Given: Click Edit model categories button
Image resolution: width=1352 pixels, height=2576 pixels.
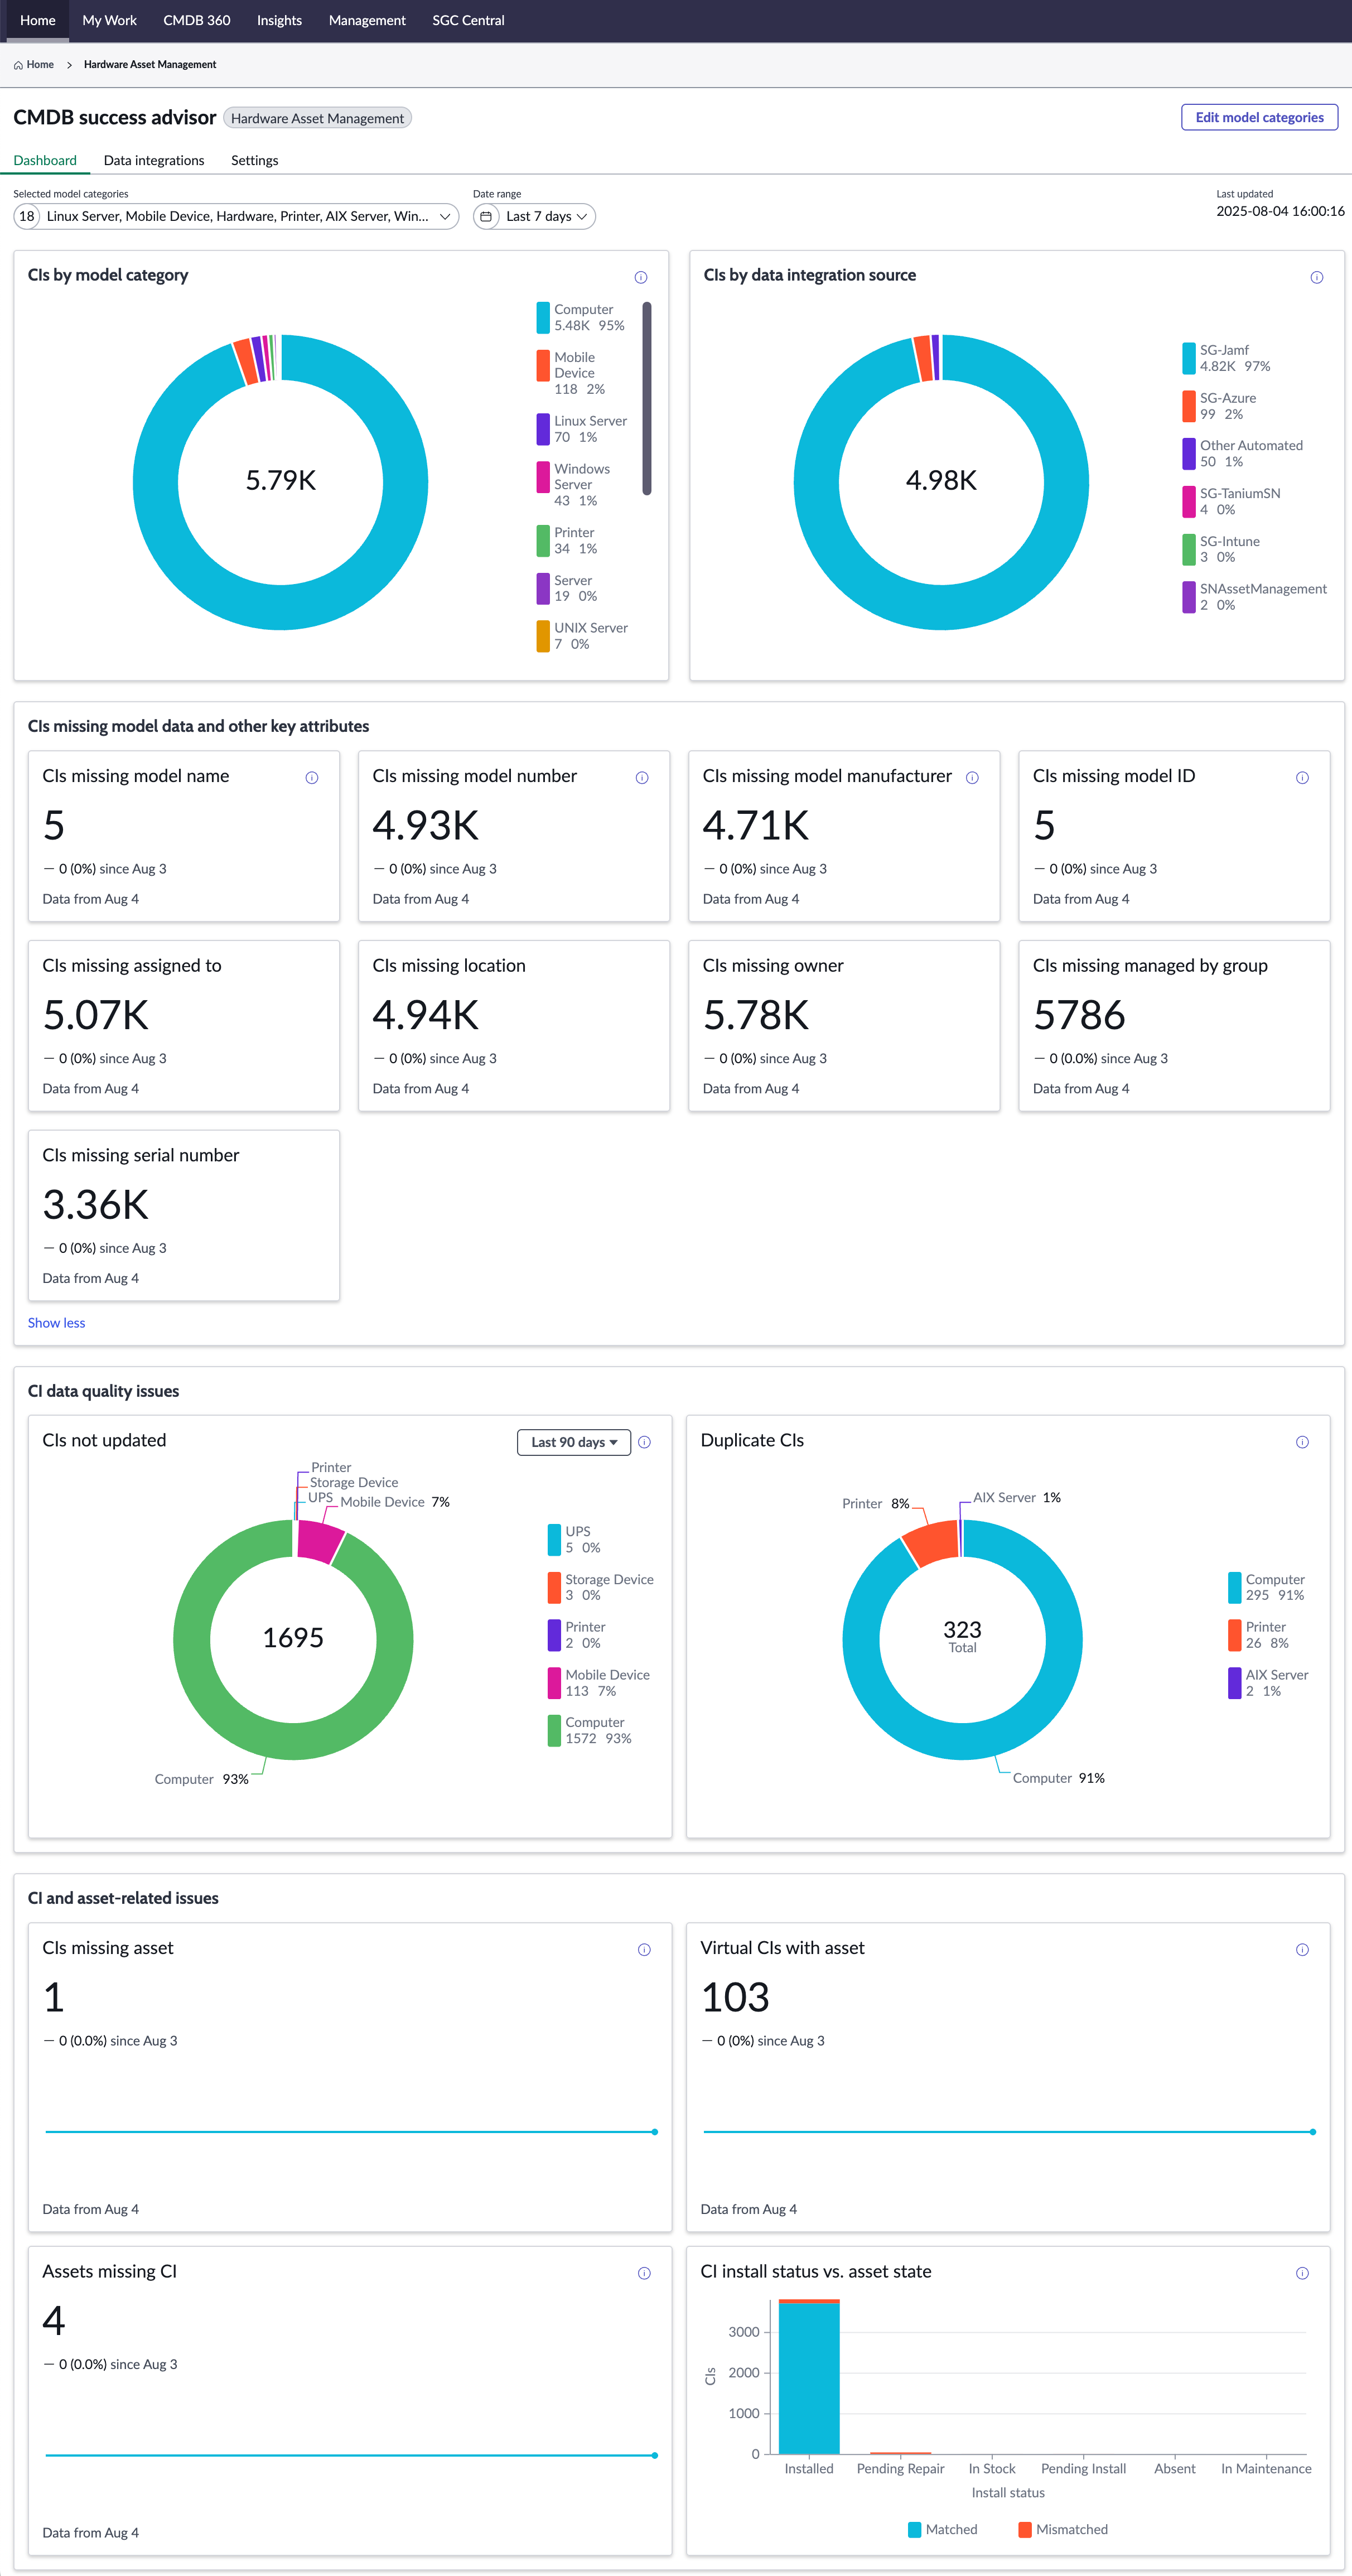Looking at the screenshot, I should pyautogui.click(x=1259, y=117).
